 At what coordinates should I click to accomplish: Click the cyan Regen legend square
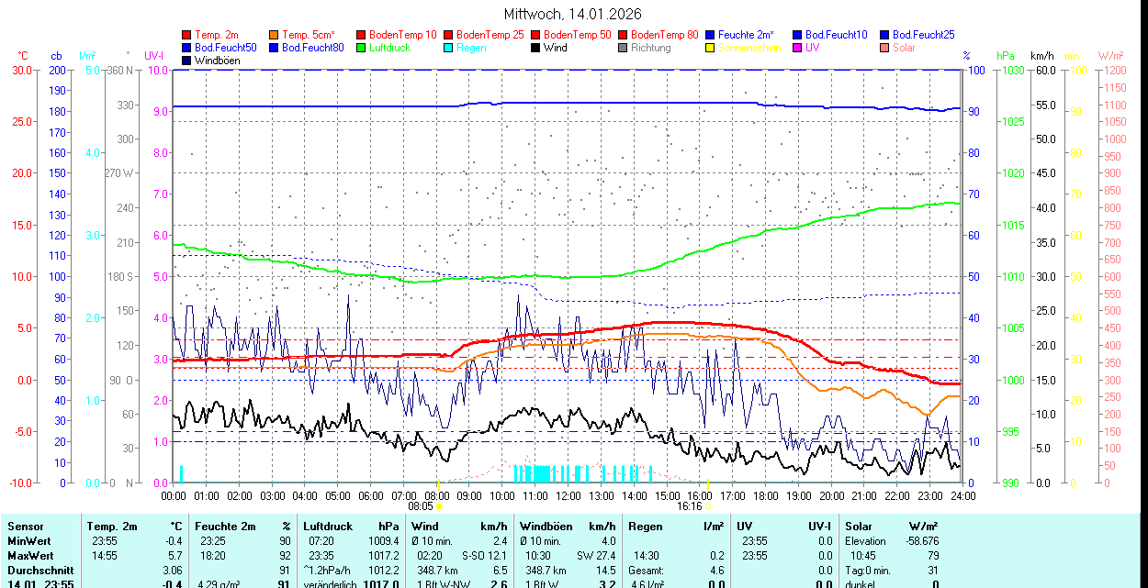pyautogui.click(x=449, y=48)
